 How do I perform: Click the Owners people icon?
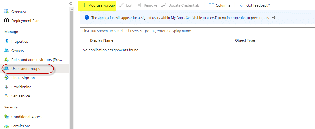[x=6, y=50]
